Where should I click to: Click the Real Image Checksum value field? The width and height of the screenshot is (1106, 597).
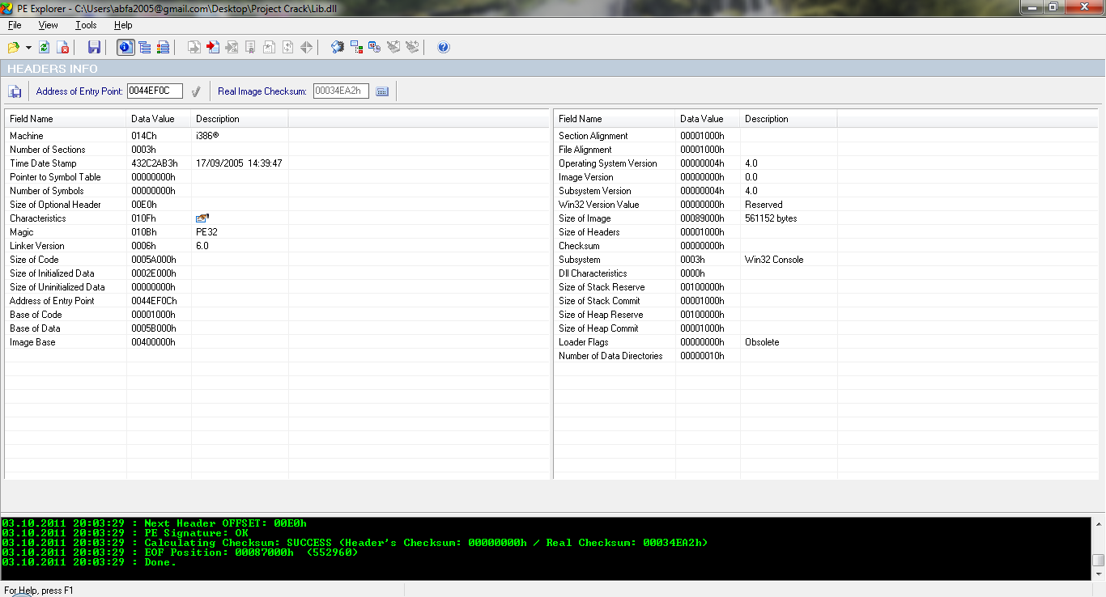coord(341,91)
